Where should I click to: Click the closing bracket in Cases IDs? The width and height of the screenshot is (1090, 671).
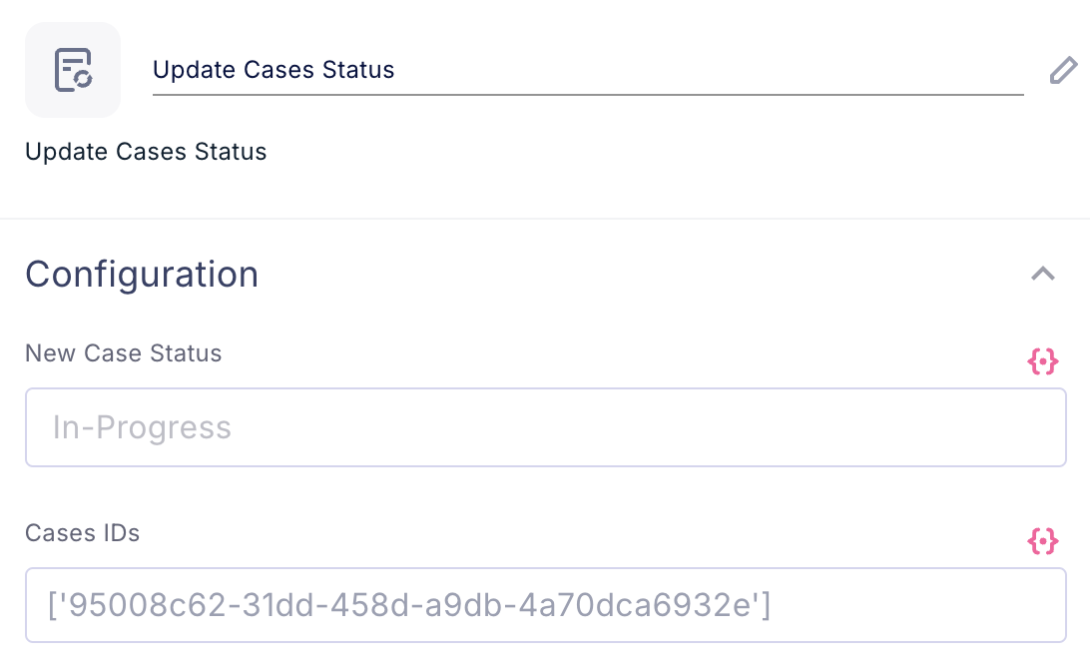(765, 605)
